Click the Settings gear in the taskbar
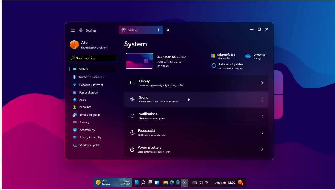335x190 pixels. pyautogui.click(x=184, y=182)
